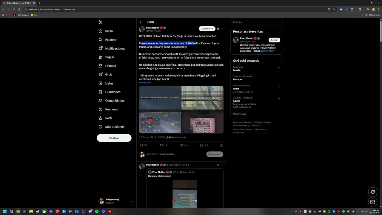Bookmark this page with the star icon
382x215 pixels.
(x=334, y=9)
